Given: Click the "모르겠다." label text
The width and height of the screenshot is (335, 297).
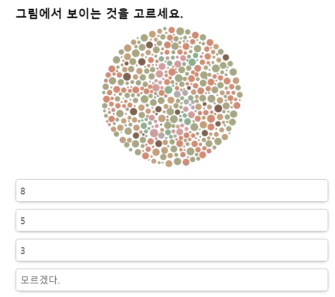Looking at the screenshot, I should point(40,280).
